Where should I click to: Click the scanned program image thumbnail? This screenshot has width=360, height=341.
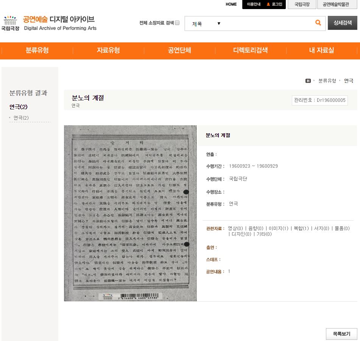coord(130,213)
